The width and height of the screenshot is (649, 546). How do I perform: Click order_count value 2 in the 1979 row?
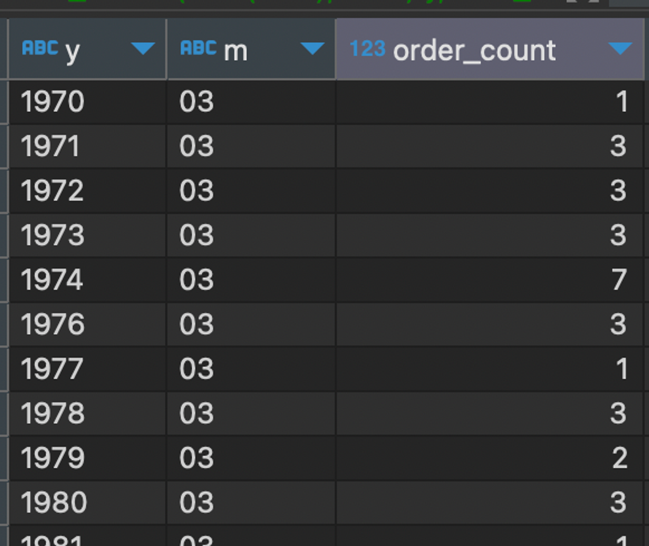[x=490, y=459]
